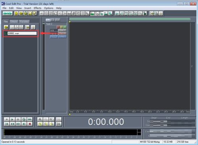198x145 pixels.
Task: Click the Pause transport button
Action: (18, 119)
